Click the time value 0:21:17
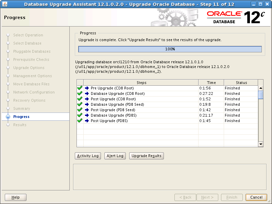 206,115
